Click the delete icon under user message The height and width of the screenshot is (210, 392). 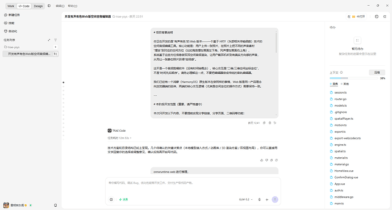point(270,123)
